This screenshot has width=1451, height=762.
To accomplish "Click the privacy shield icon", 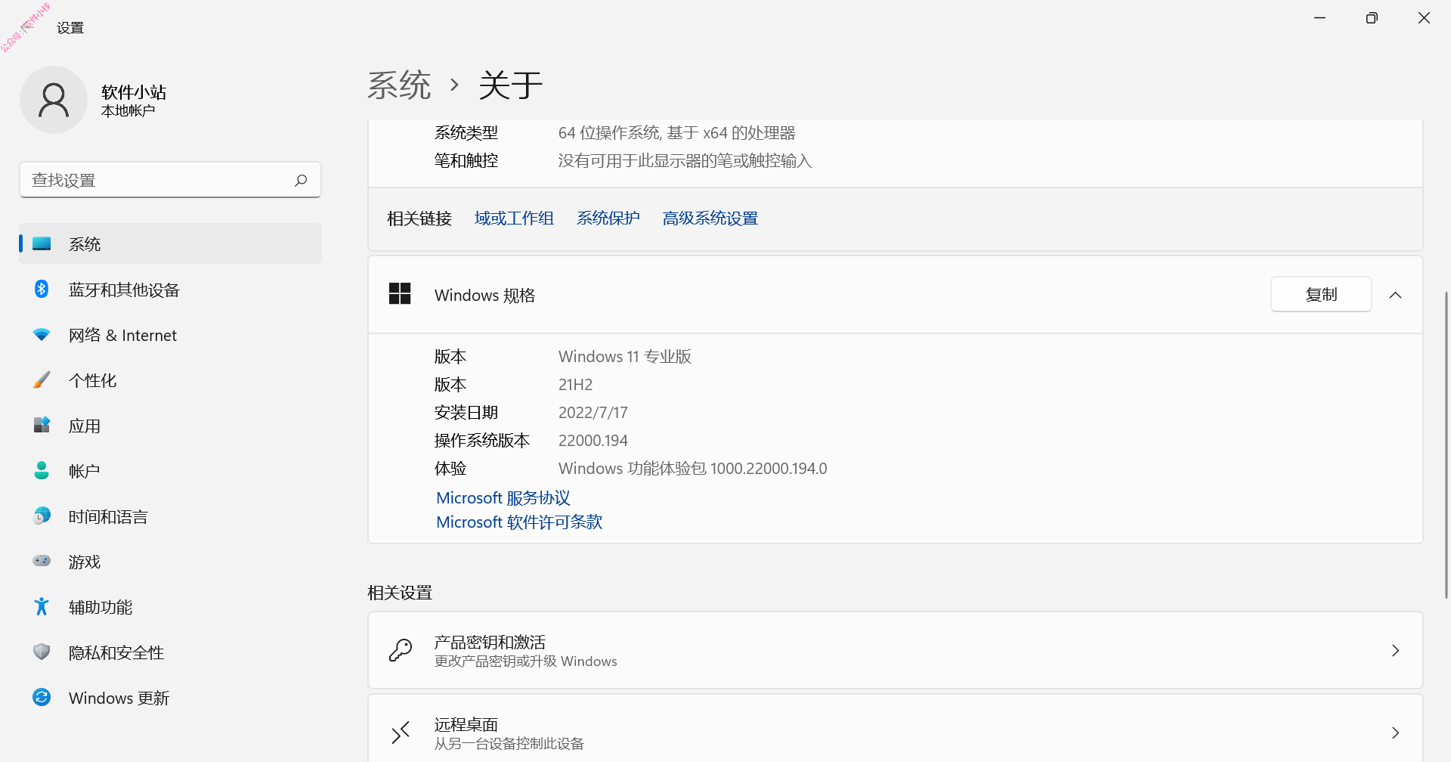I will (x=42, y=652).
